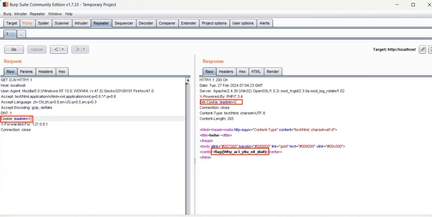Open the Window menu

tap(55, 14)
